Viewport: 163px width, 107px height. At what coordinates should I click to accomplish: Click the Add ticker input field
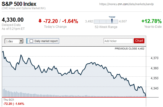pyautogui.click(x=118, y=41)
